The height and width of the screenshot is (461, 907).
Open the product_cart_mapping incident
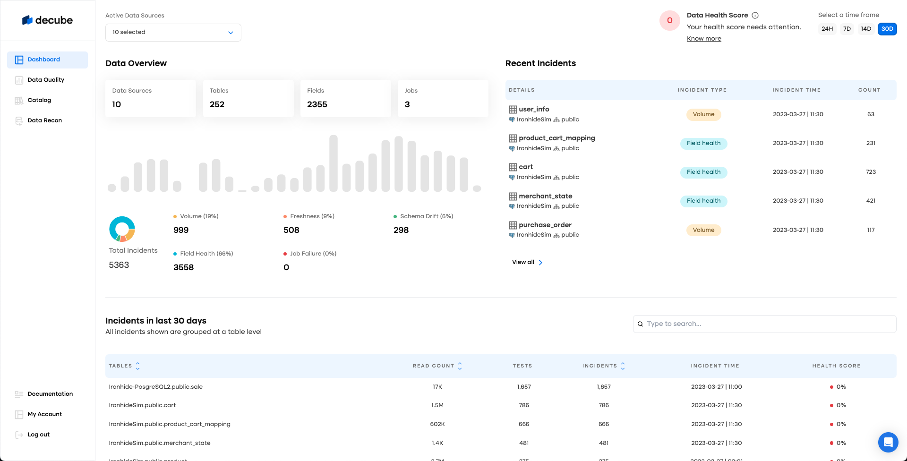[557, 138]
